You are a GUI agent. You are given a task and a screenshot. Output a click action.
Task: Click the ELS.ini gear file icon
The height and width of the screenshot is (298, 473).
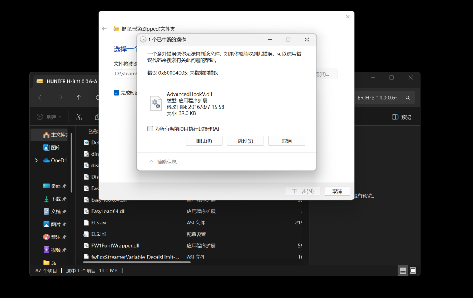86,234
